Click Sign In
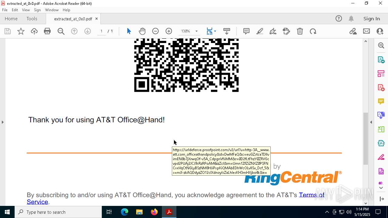 372,18
